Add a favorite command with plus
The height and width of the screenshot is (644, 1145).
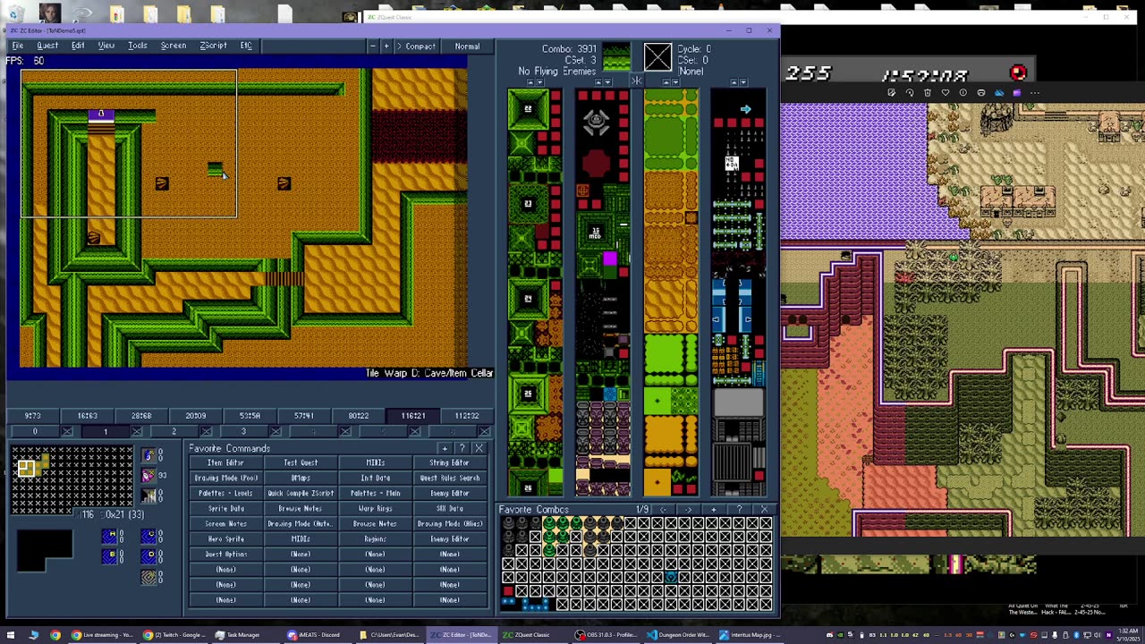pyautogui.click(x=445, y=448)
